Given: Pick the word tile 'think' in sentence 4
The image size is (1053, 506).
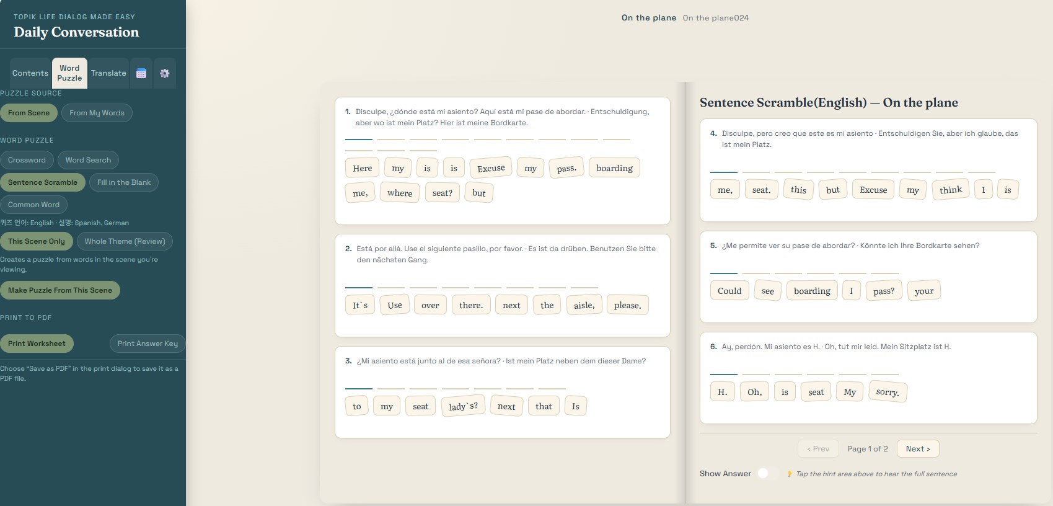Looking at the screenshot, I should 951,190.
